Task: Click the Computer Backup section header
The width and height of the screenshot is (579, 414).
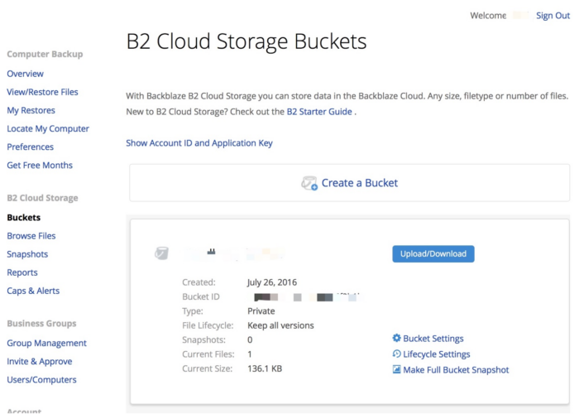Action: (x=45, y=54)
